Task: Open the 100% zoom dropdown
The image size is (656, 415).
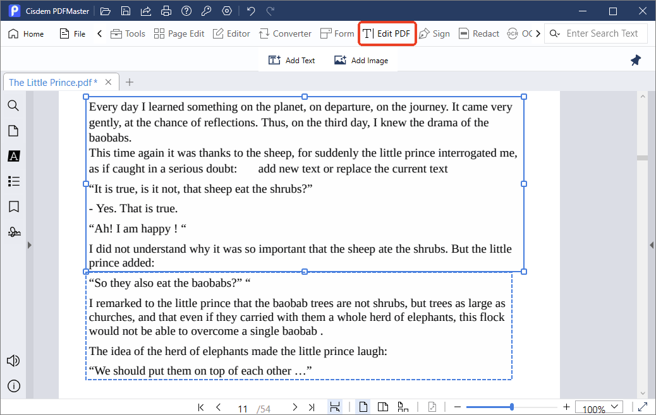Action: (x=599, y=408)
